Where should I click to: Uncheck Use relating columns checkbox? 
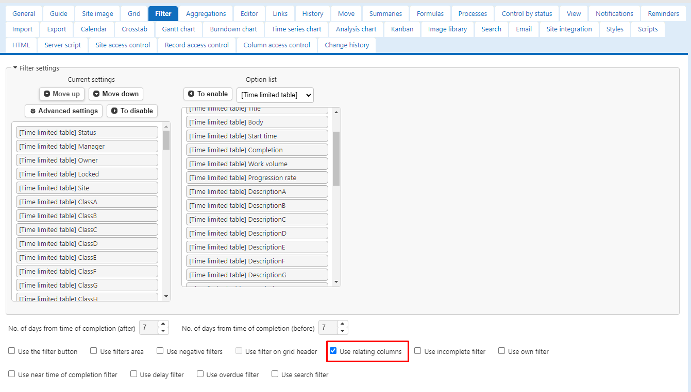(333, 351)
